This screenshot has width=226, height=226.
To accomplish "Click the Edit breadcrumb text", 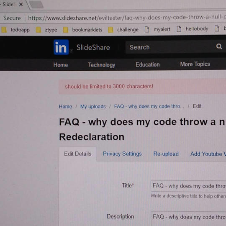I will pyautogui.click(x=197, y=106).
